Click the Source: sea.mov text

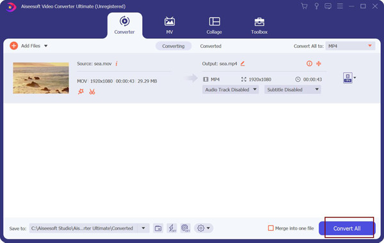[x=94, y=64]
